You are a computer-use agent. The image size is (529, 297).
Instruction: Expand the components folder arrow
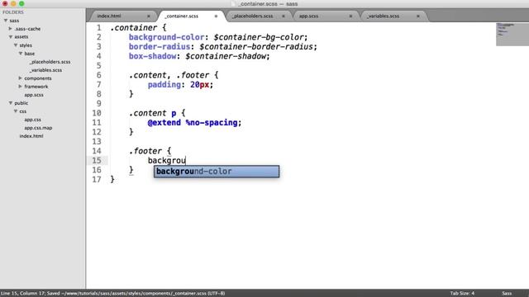point(20,78)
